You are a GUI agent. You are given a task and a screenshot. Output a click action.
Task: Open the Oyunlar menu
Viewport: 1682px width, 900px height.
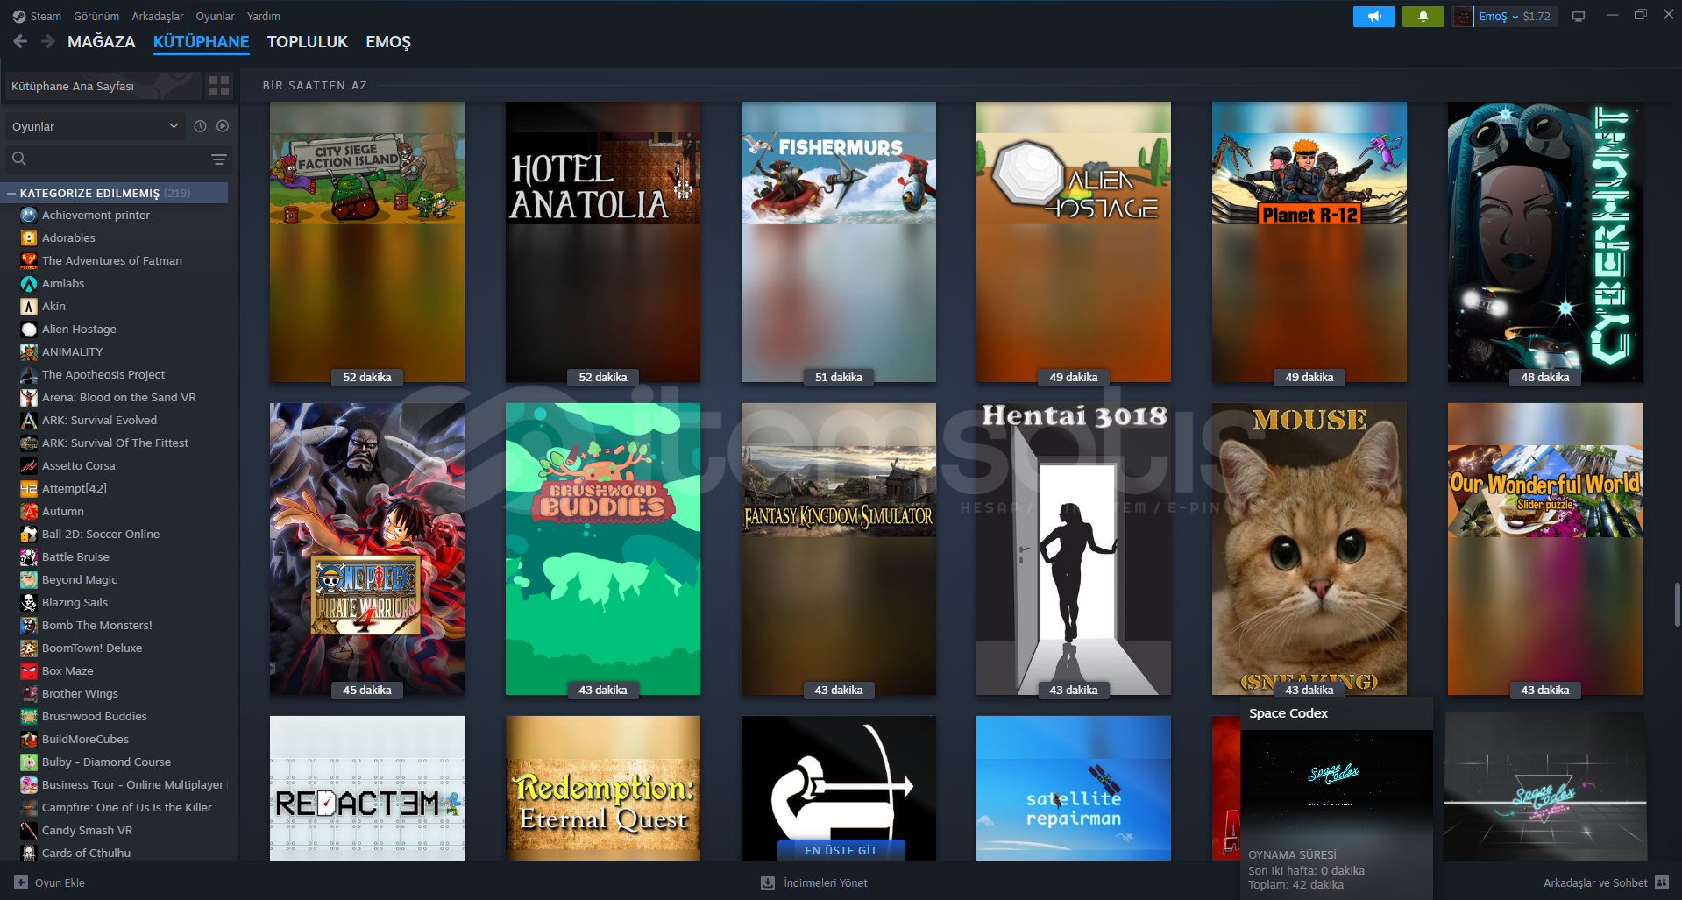click(x=215, y=16)
